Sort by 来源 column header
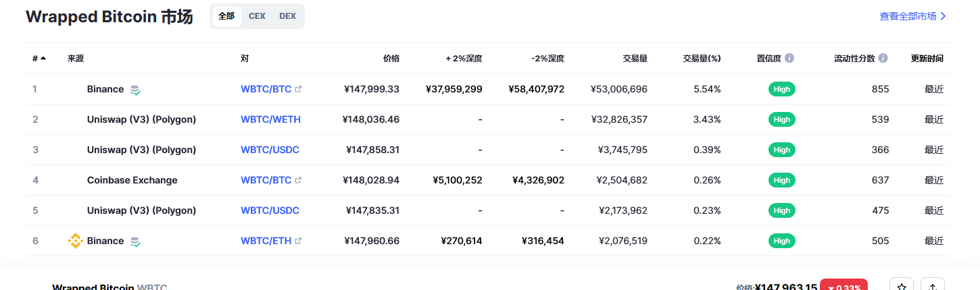This screenshot has width=980, height=290. coord(76,59)
